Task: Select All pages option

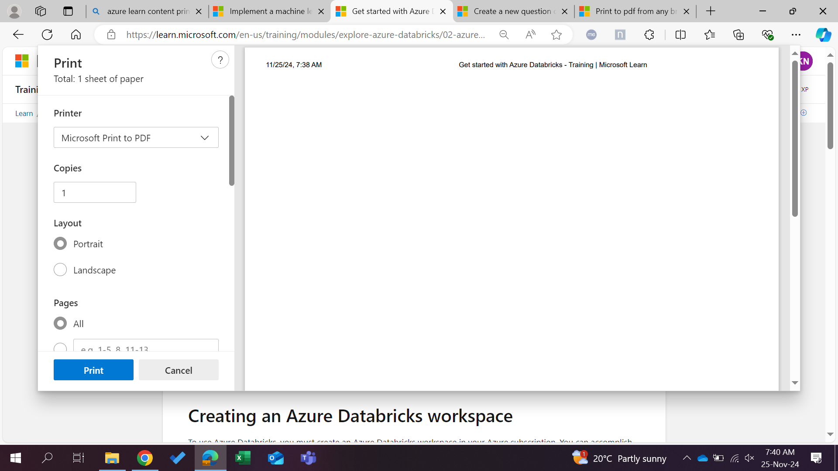Action: tap(60, 324)
